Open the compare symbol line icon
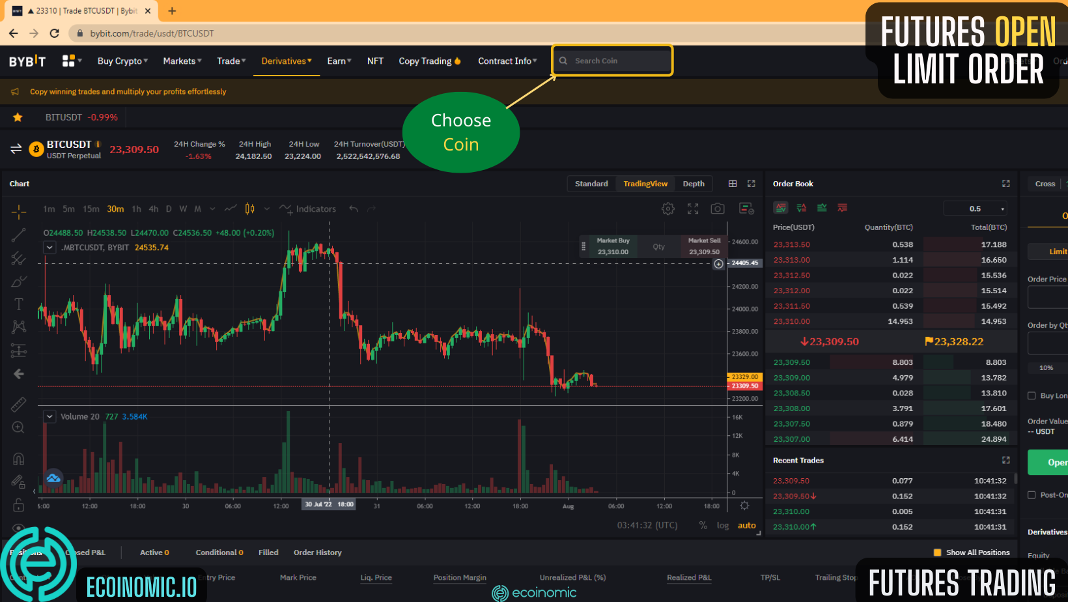1068x602 pixels. point(230,208)
